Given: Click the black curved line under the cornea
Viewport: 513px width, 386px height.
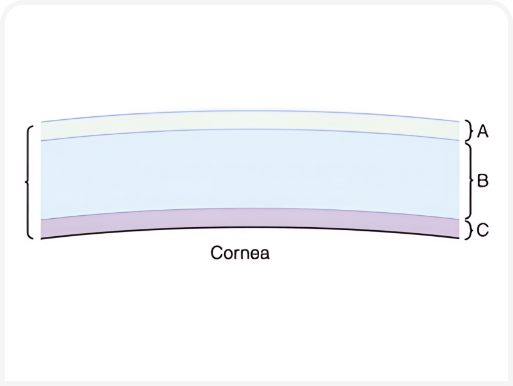Looking at the screenshot, I should click(250, 227).
